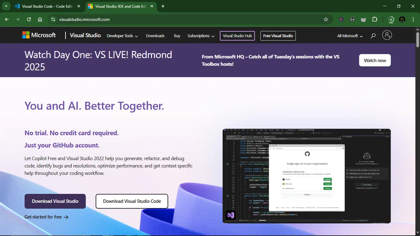420x236 pixels.
Task: Reload the page using the refresh icon
Action: point(29,19)
